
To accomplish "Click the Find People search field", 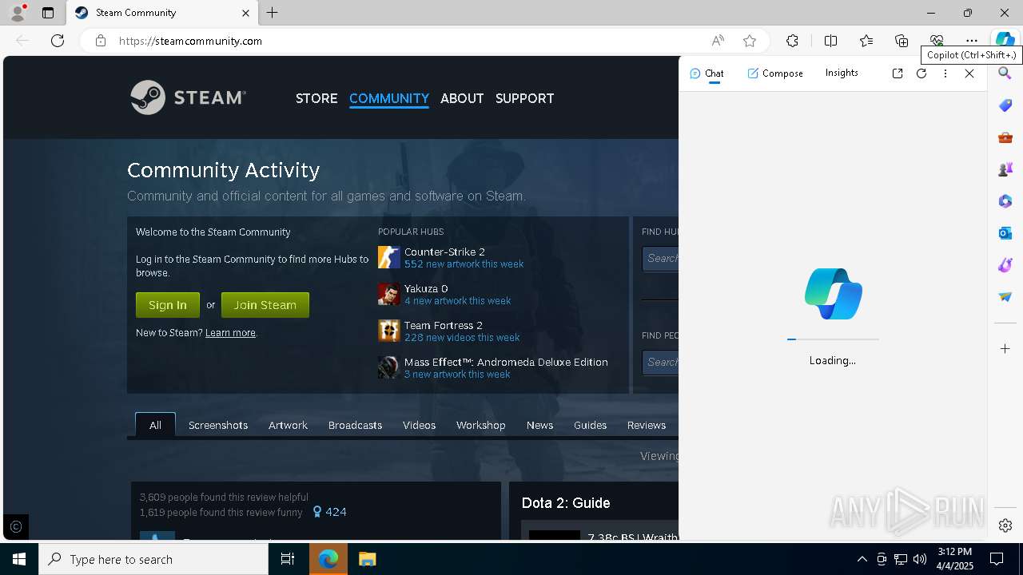I will pos(660,363).
